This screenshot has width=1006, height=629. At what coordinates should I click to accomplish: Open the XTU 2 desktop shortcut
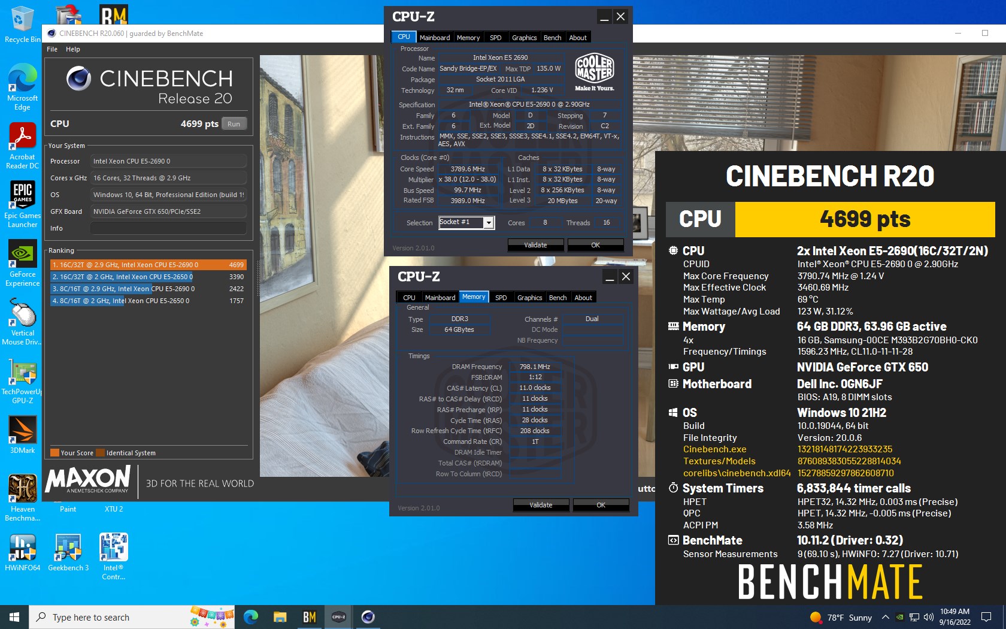coord(114,509)
